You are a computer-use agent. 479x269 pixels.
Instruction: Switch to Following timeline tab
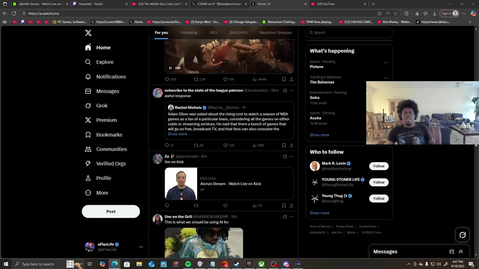(189, 33)
